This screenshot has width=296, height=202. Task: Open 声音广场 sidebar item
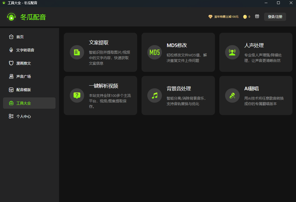23,77
